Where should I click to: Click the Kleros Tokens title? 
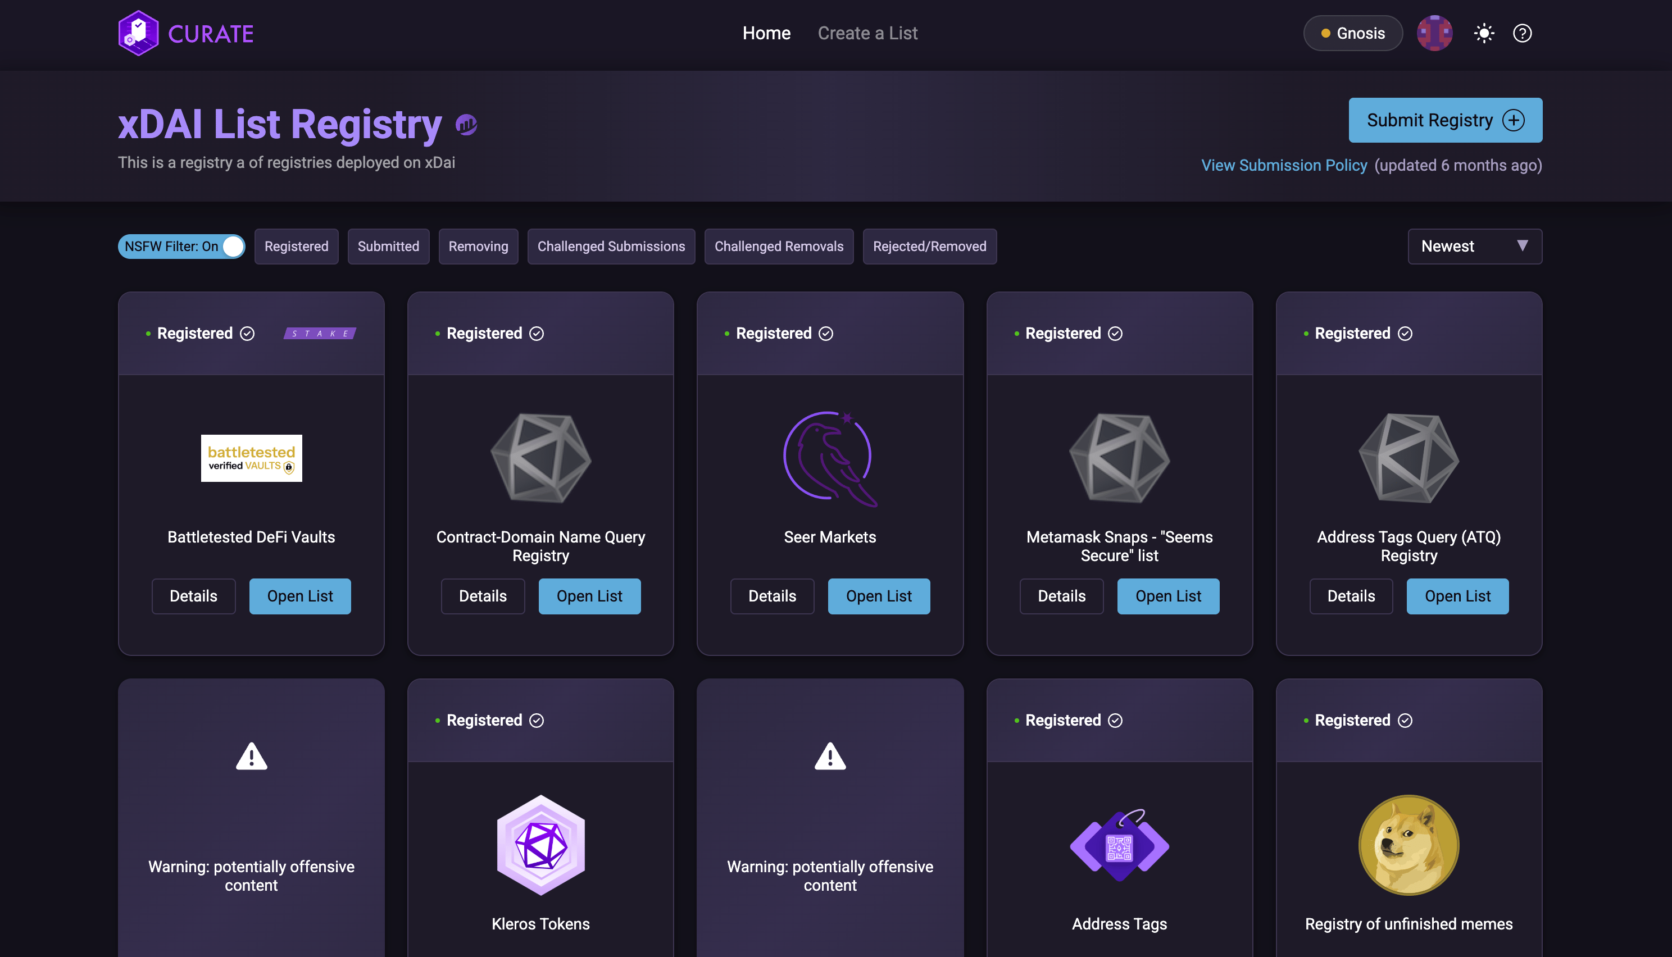pyautogui.click(x=540, y=923)
